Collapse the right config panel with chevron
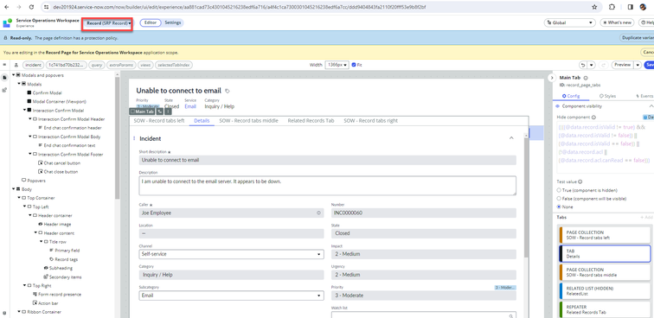Viewport: 654px width, 318px height. coord(552,78)
